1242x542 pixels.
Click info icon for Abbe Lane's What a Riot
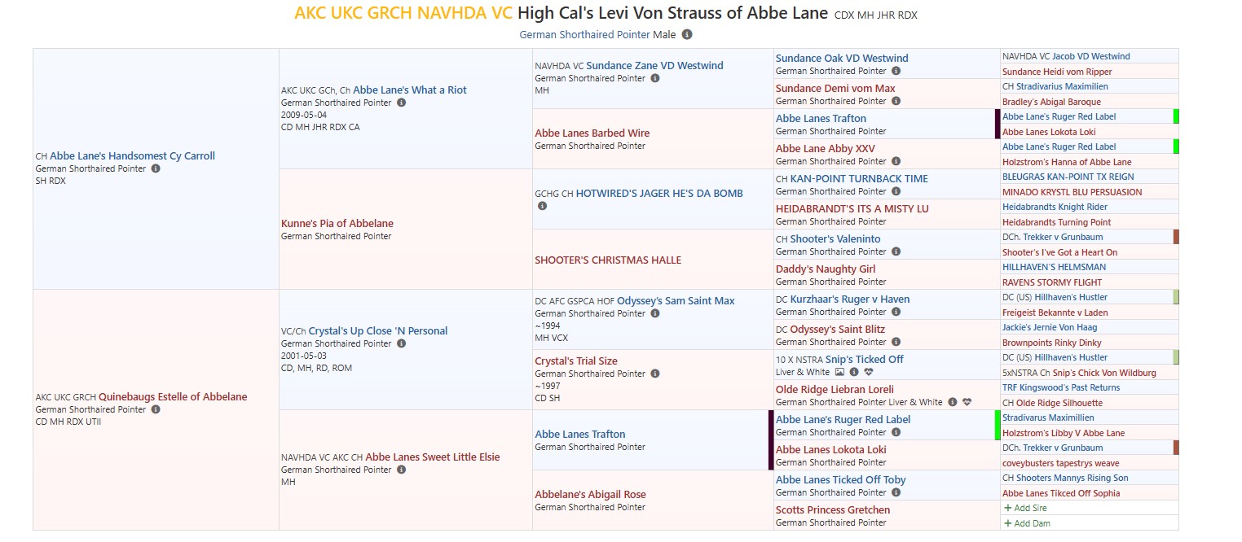pyautogui.click(x=401, y=103)
